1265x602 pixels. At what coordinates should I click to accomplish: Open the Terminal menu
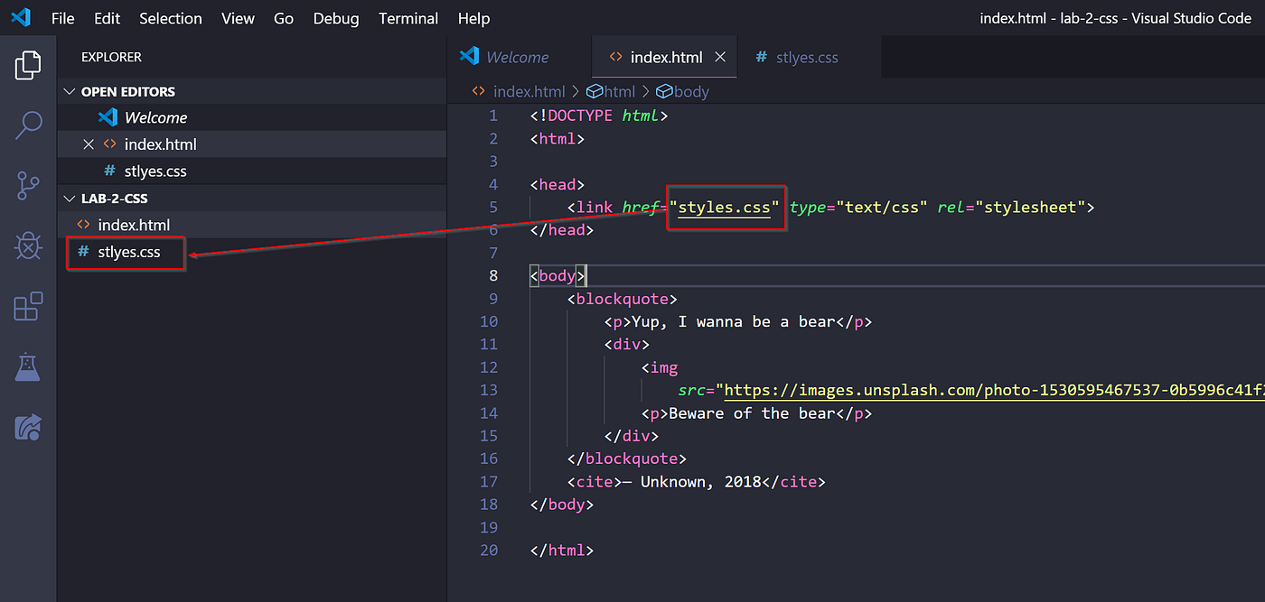coord(408,18)
